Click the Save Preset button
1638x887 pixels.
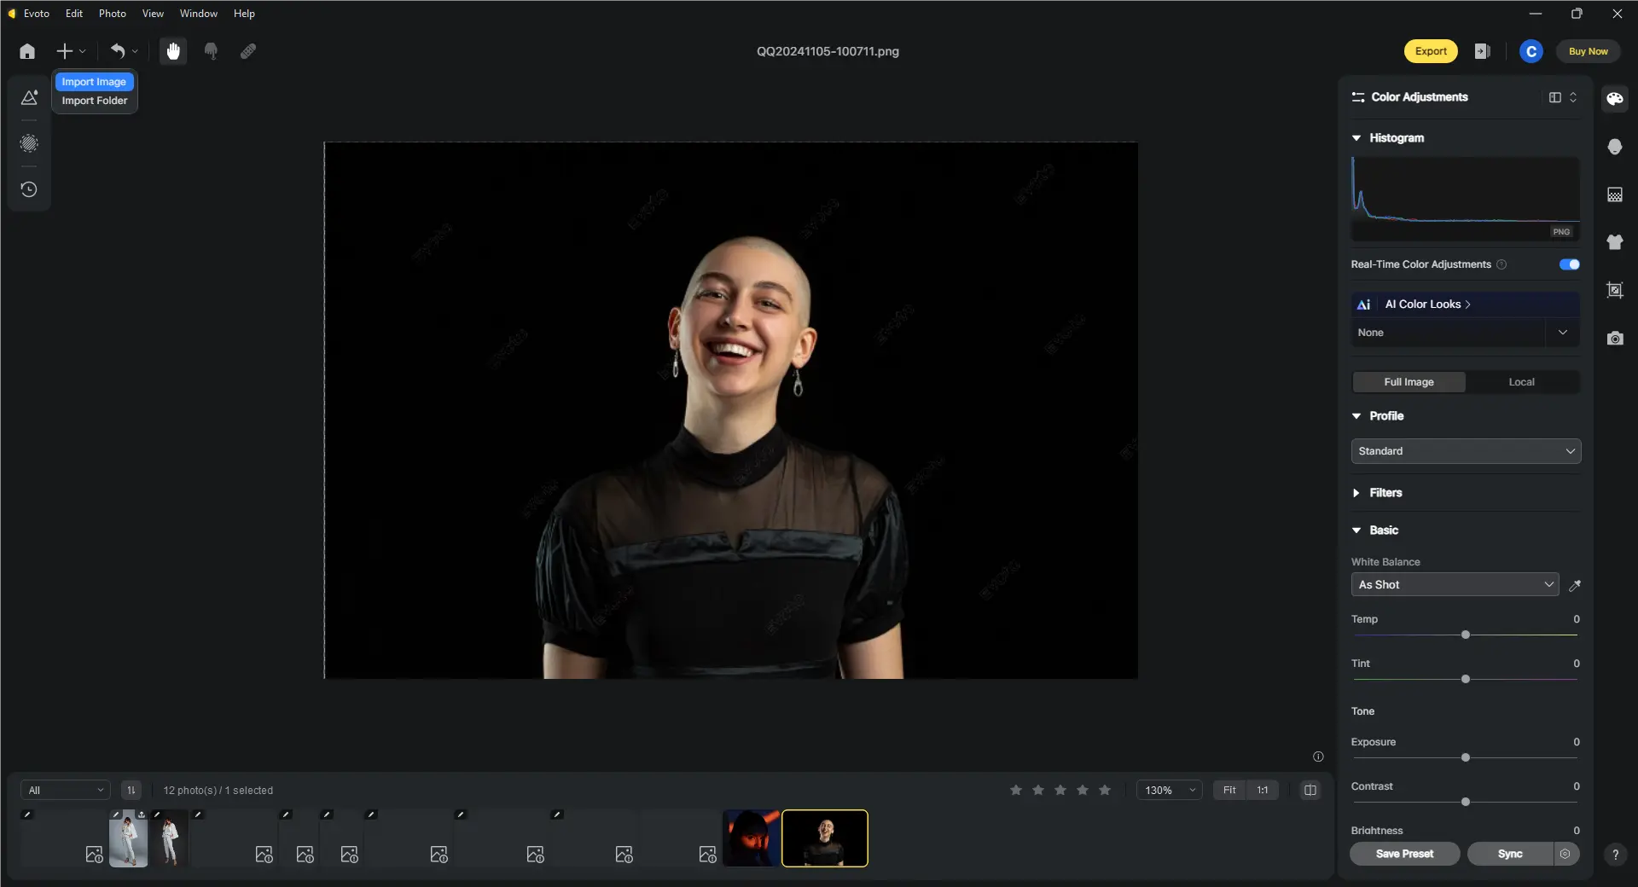1404,854
